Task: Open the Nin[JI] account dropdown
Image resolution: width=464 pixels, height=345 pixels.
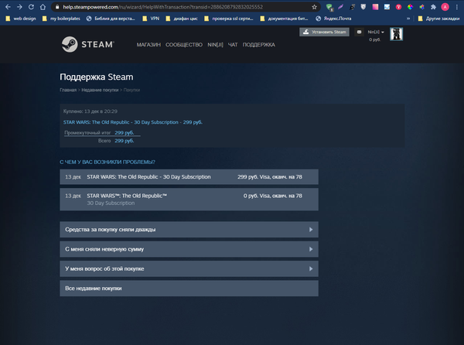Action: pyautogui.click(x=376, y=32)
